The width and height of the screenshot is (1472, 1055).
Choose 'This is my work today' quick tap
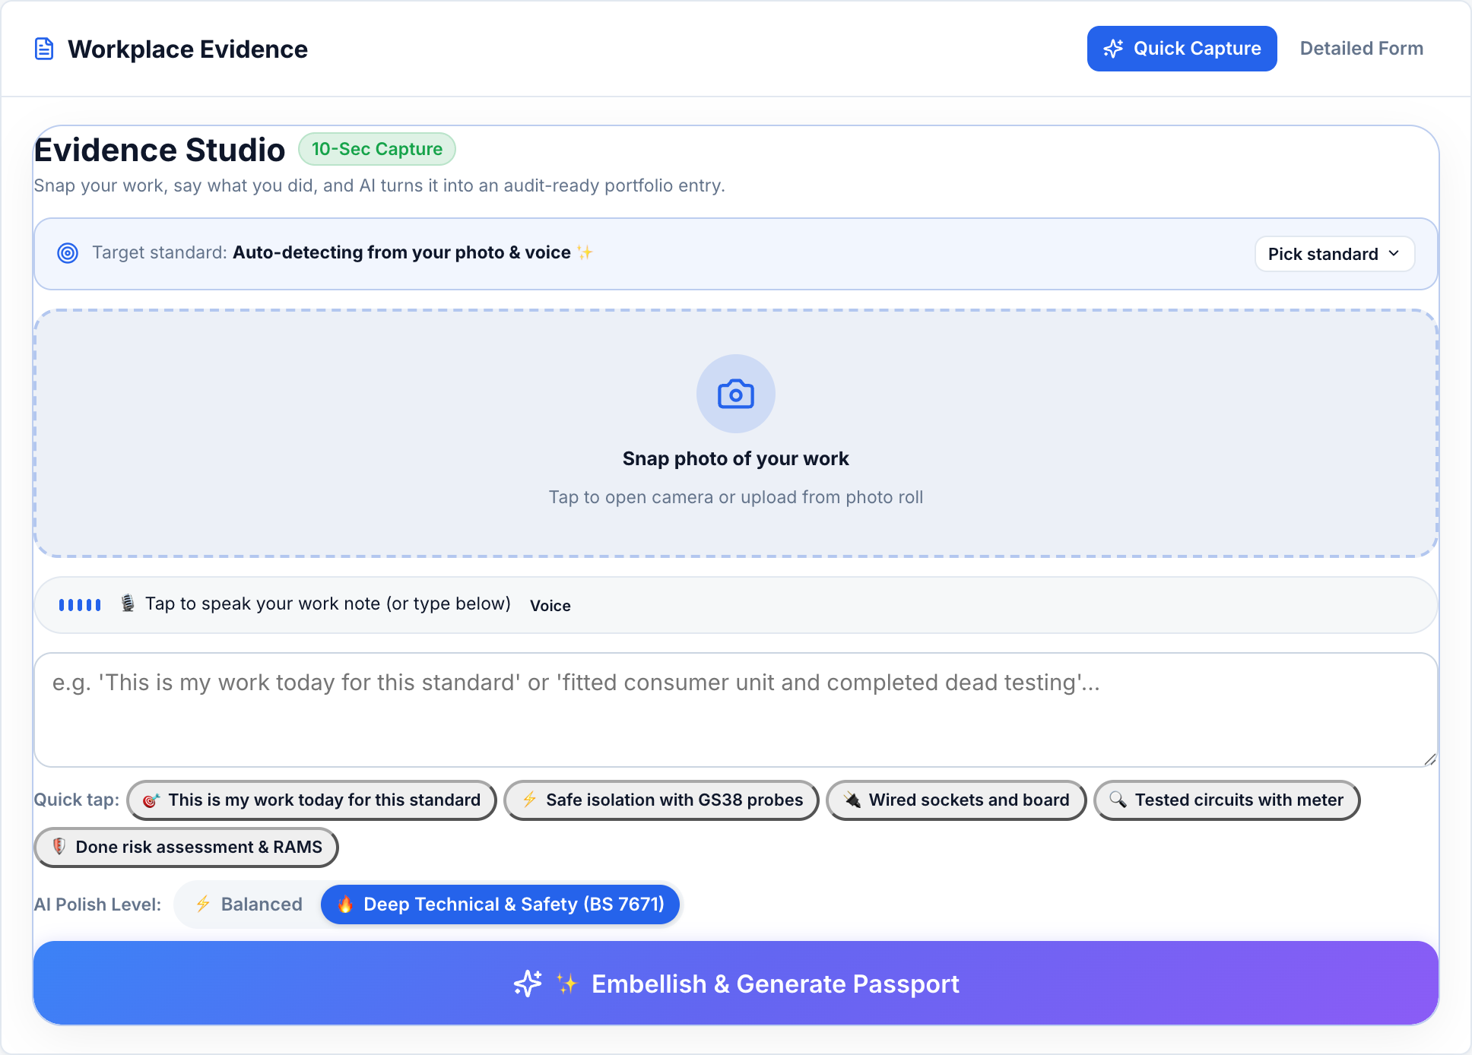pyautogui.click(x=312, y=800)
